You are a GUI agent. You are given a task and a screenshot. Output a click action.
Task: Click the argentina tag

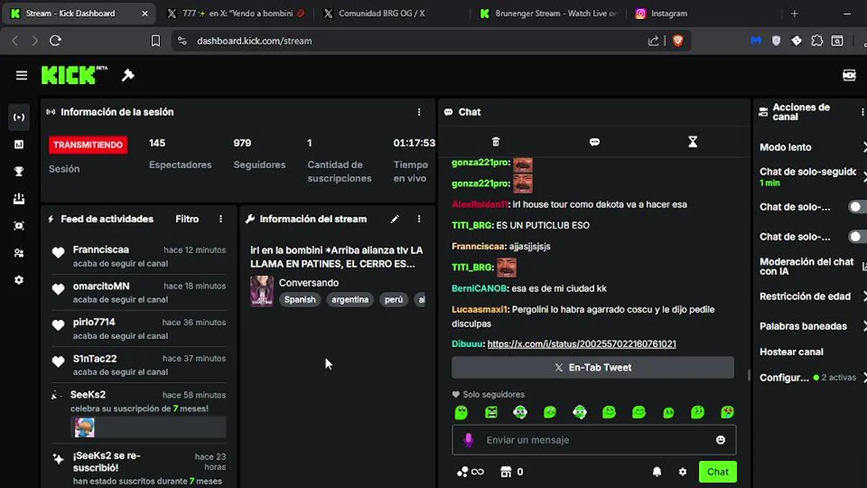point(350,300)
